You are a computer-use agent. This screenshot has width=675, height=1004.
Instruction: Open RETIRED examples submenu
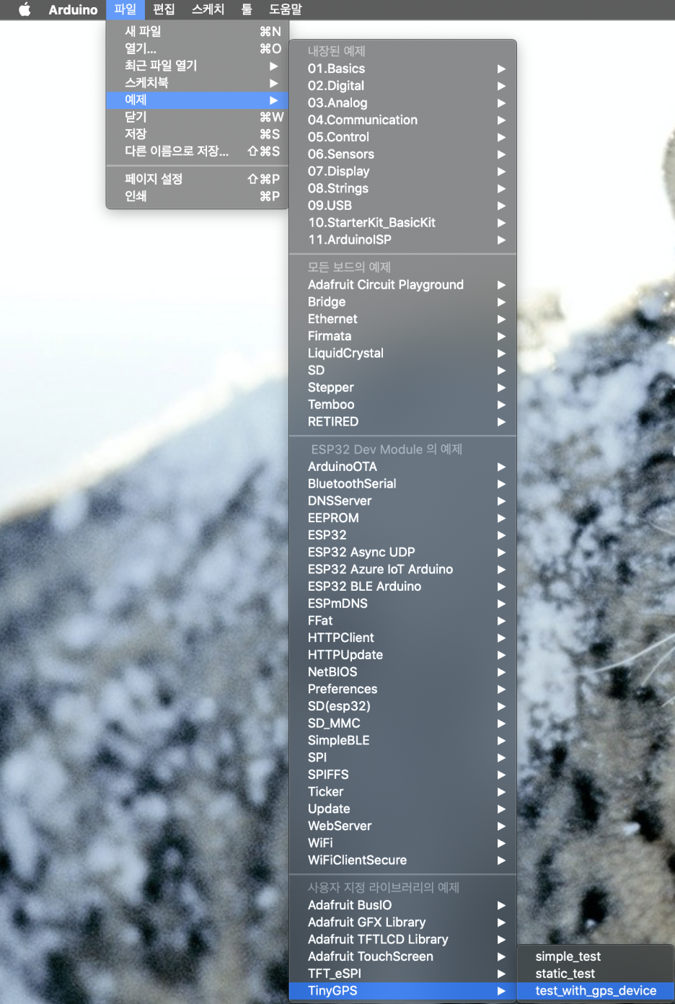403,422
